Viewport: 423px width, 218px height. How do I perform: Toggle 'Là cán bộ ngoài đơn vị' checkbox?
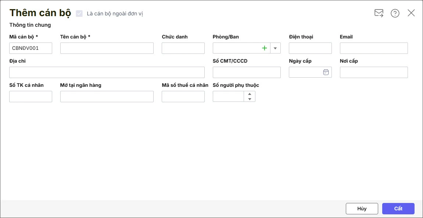click(79, 14)
